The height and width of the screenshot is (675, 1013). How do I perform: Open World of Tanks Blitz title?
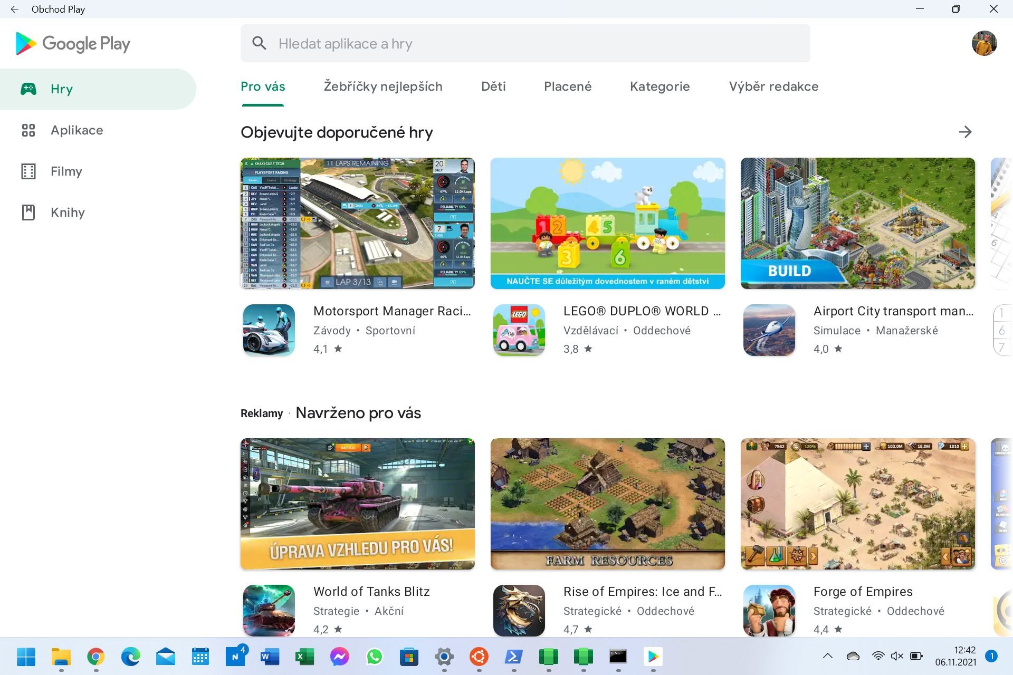[x=371, y=592]
